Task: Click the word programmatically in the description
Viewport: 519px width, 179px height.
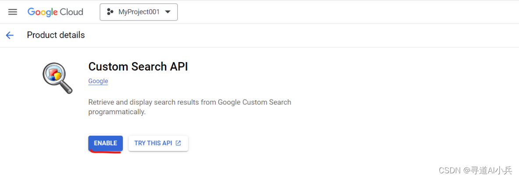Action: click(116, 112)
